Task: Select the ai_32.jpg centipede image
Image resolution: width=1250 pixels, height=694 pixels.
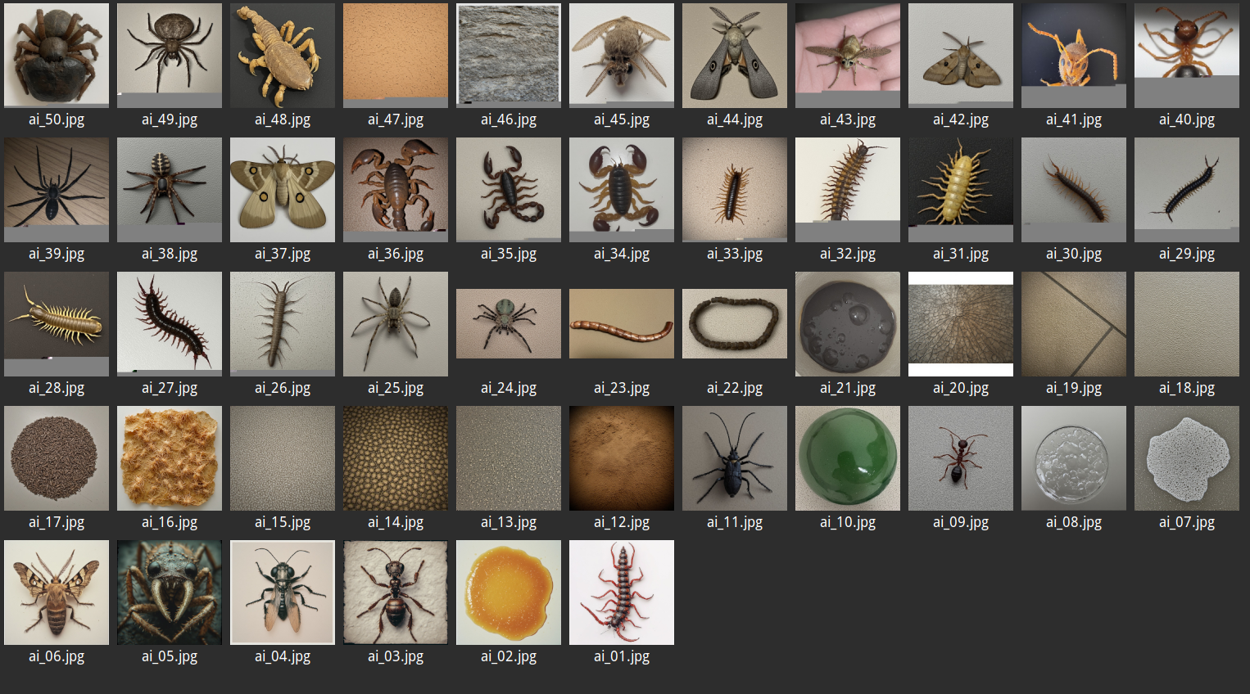Action: click(848, 190)
